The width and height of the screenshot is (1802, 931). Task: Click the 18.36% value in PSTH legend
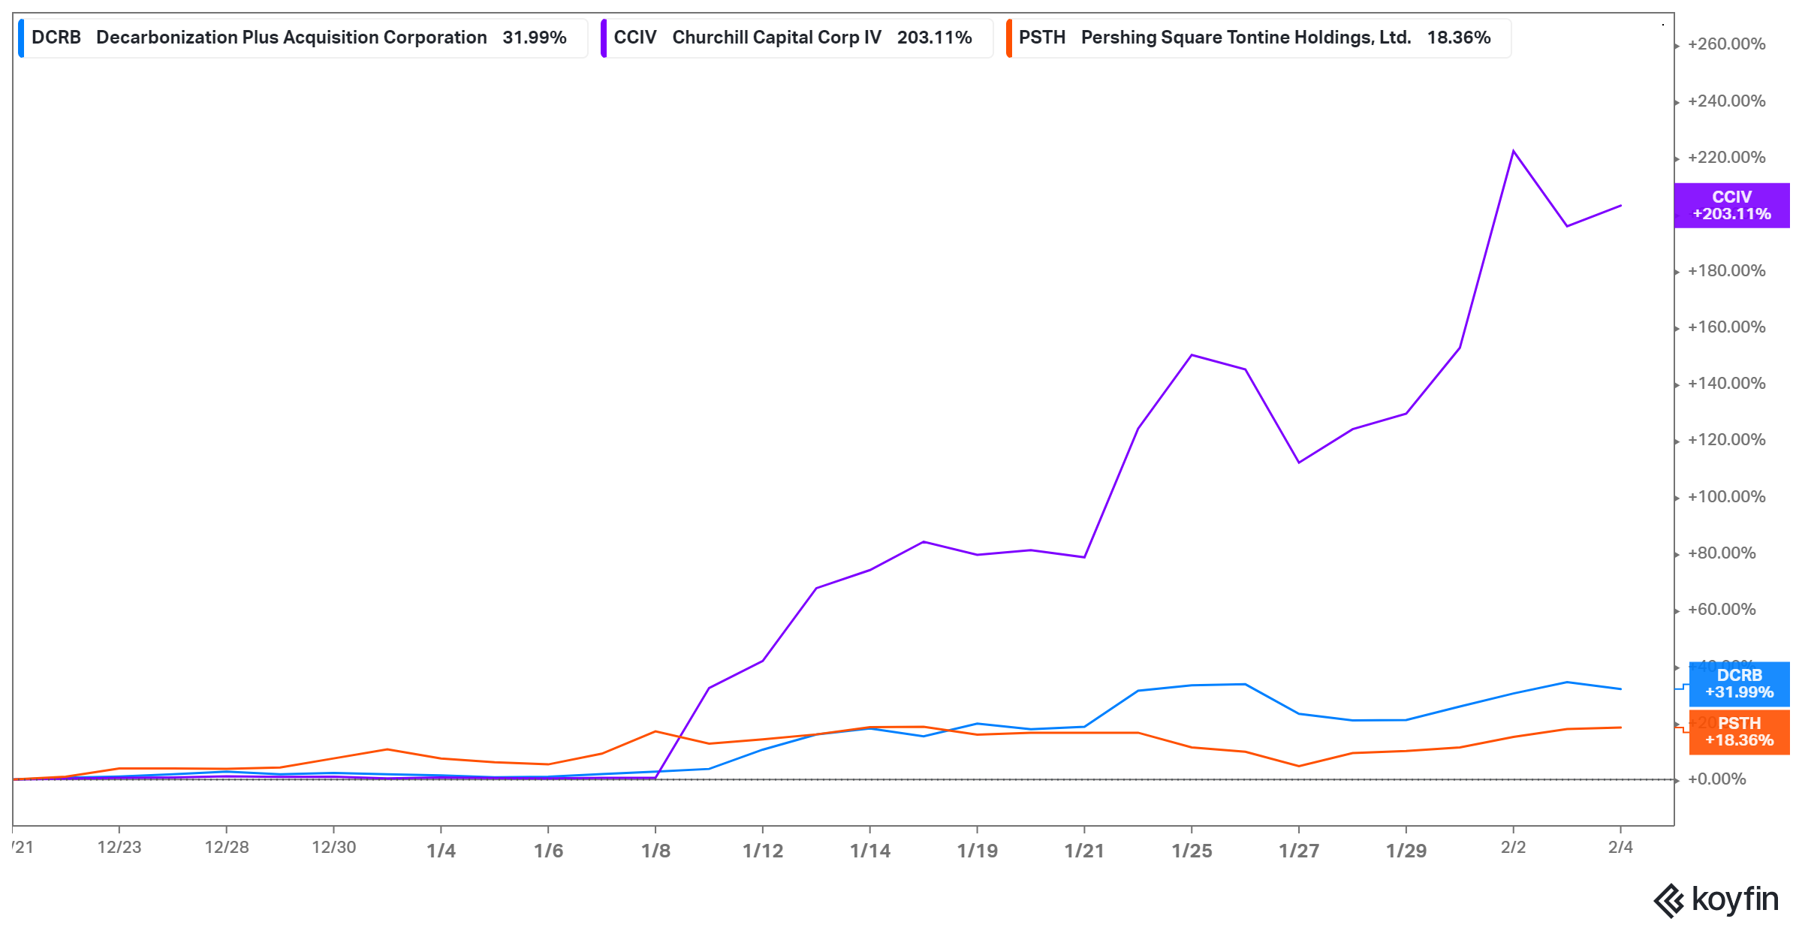pyautogui.click(x=1459, y=38)
